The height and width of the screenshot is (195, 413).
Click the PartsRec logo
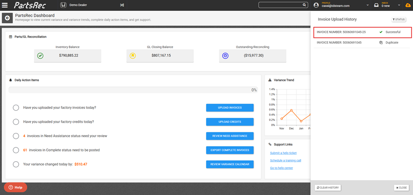[30, 5]
